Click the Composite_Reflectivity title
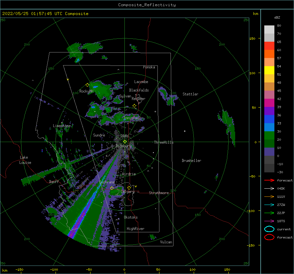 click(147, 5)
